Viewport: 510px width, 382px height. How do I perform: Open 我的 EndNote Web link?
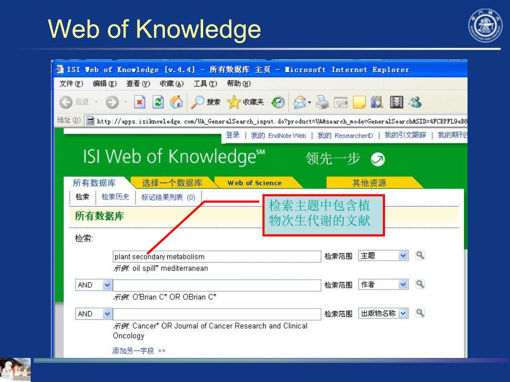(x=279, y=135)
